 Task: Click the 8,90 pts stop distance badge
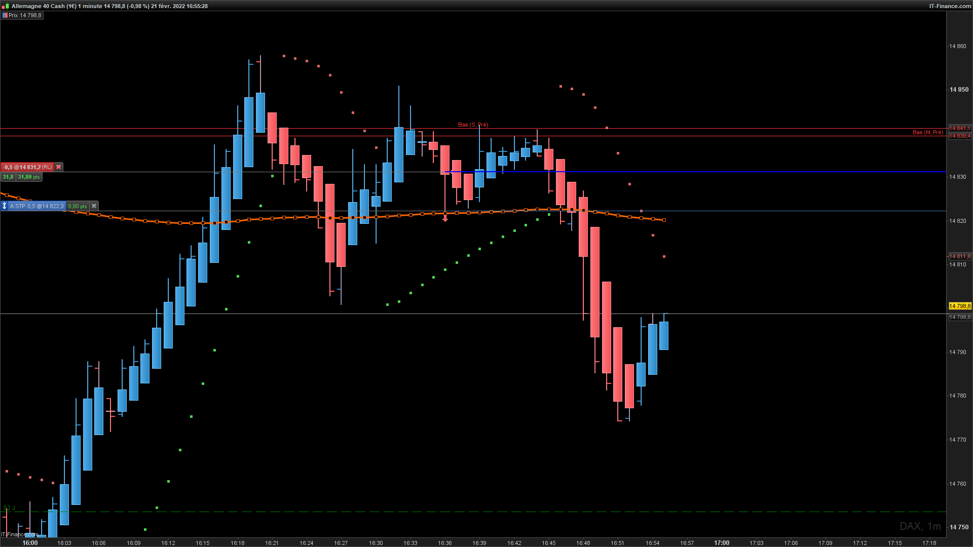[77, 206]
